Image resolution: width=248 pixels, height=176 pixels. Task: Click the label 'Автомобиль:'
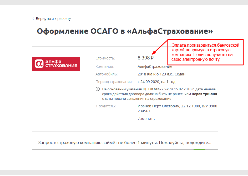point(107,74)
